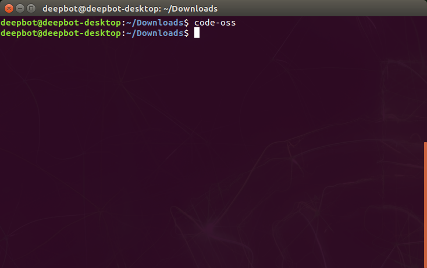Click the first line prompt 'deepbot@deepbot-desktop'
427x268 pixels.
coord(61,23)
